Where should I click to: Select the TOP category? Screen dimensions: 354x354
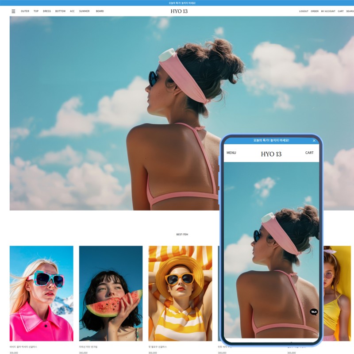point(36,12)
